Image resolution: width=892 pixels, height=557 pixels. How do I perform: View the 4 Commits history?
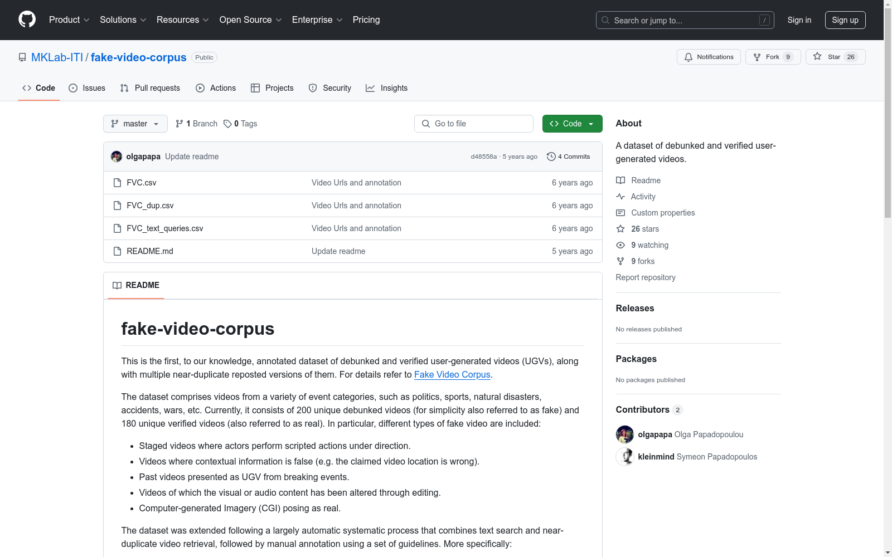point(569,157)
